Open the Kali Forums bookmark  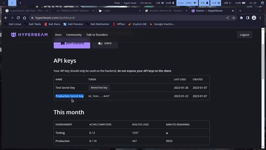[73, 24]
